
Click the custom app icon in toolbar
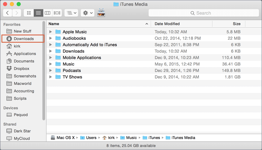coord(101,13)
